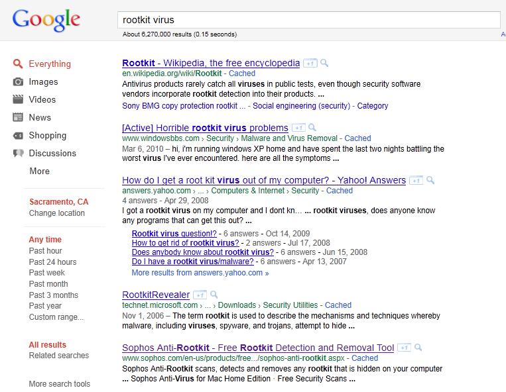
Task: Open Rootkit - Wikipedia result link
Action: (x=211, y=63)
